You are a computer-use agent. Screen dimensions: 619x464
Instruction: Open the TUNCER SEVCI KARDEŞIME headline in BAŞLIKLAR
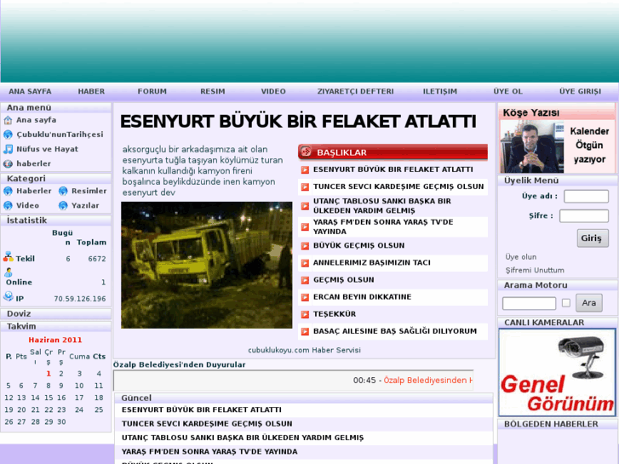pyautogui.click(x=398, y=186)
